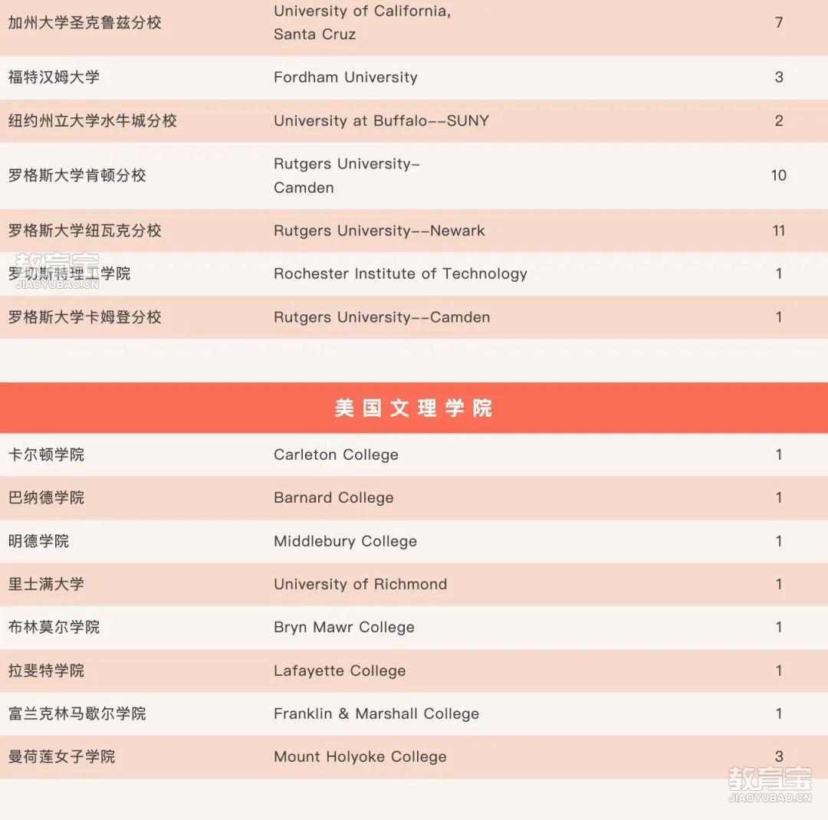Select 布林莫尔学院 cell

(54, 628)
